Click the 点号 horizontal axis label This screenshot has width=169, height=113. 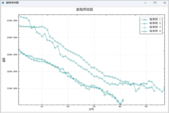[91, 109]
